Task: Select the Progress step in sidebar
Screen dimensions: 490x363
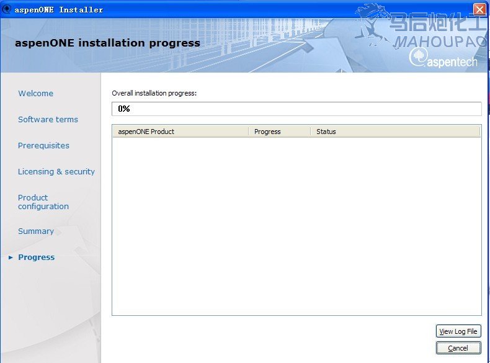Action: pyautogui.click(x=36, y=257)
